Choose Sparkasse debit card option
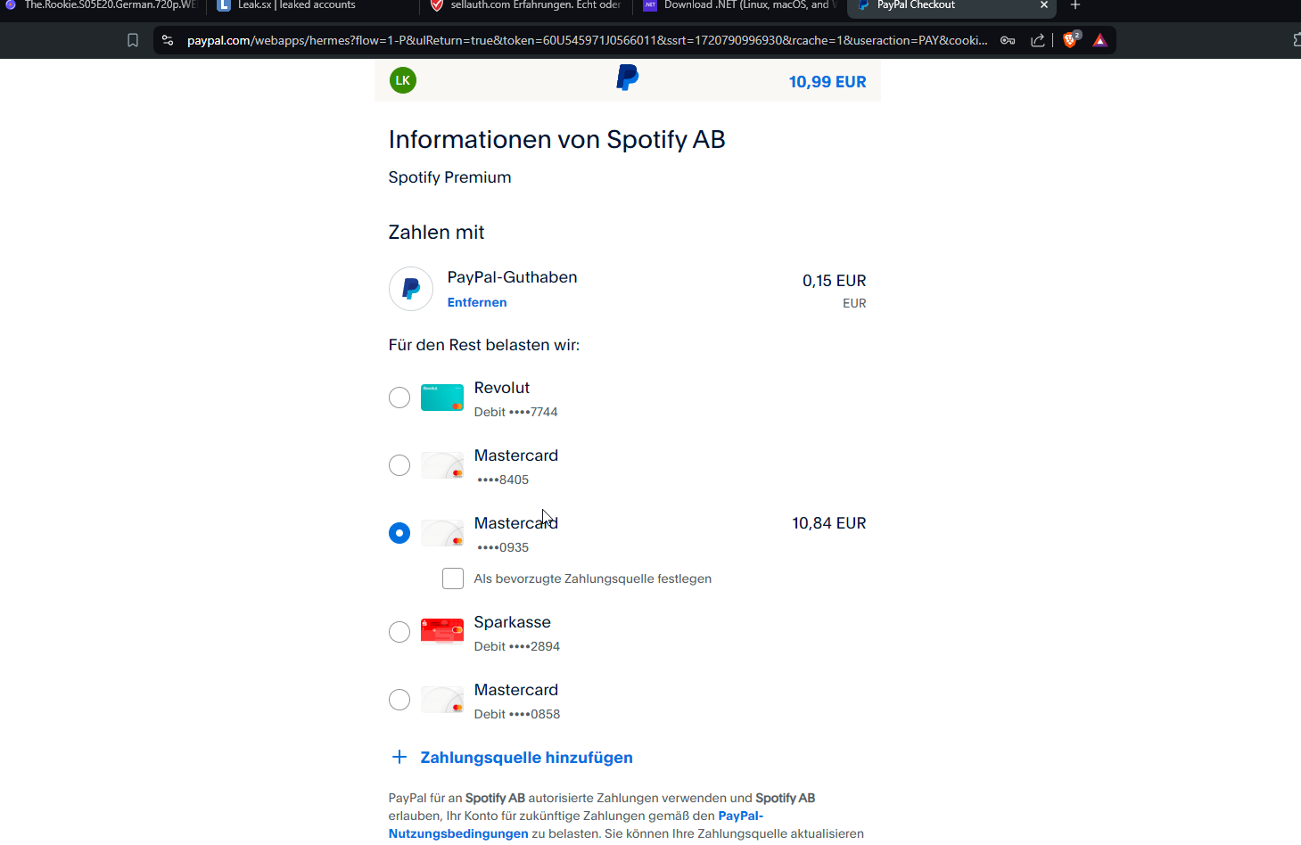Screen dimensions: 1301x845 click(x=399, y=632)
